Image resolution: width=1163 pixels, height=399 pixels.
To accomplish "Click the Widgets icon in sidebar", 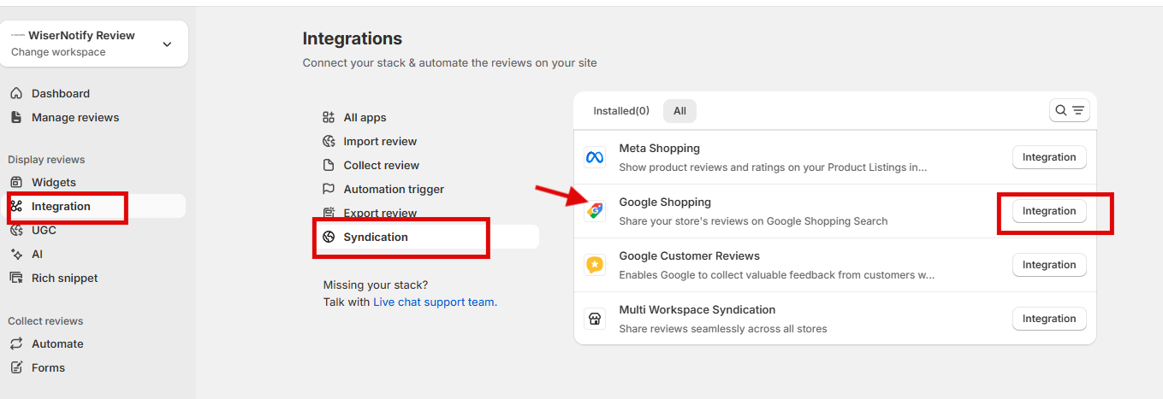I will (x=16, y=182).
